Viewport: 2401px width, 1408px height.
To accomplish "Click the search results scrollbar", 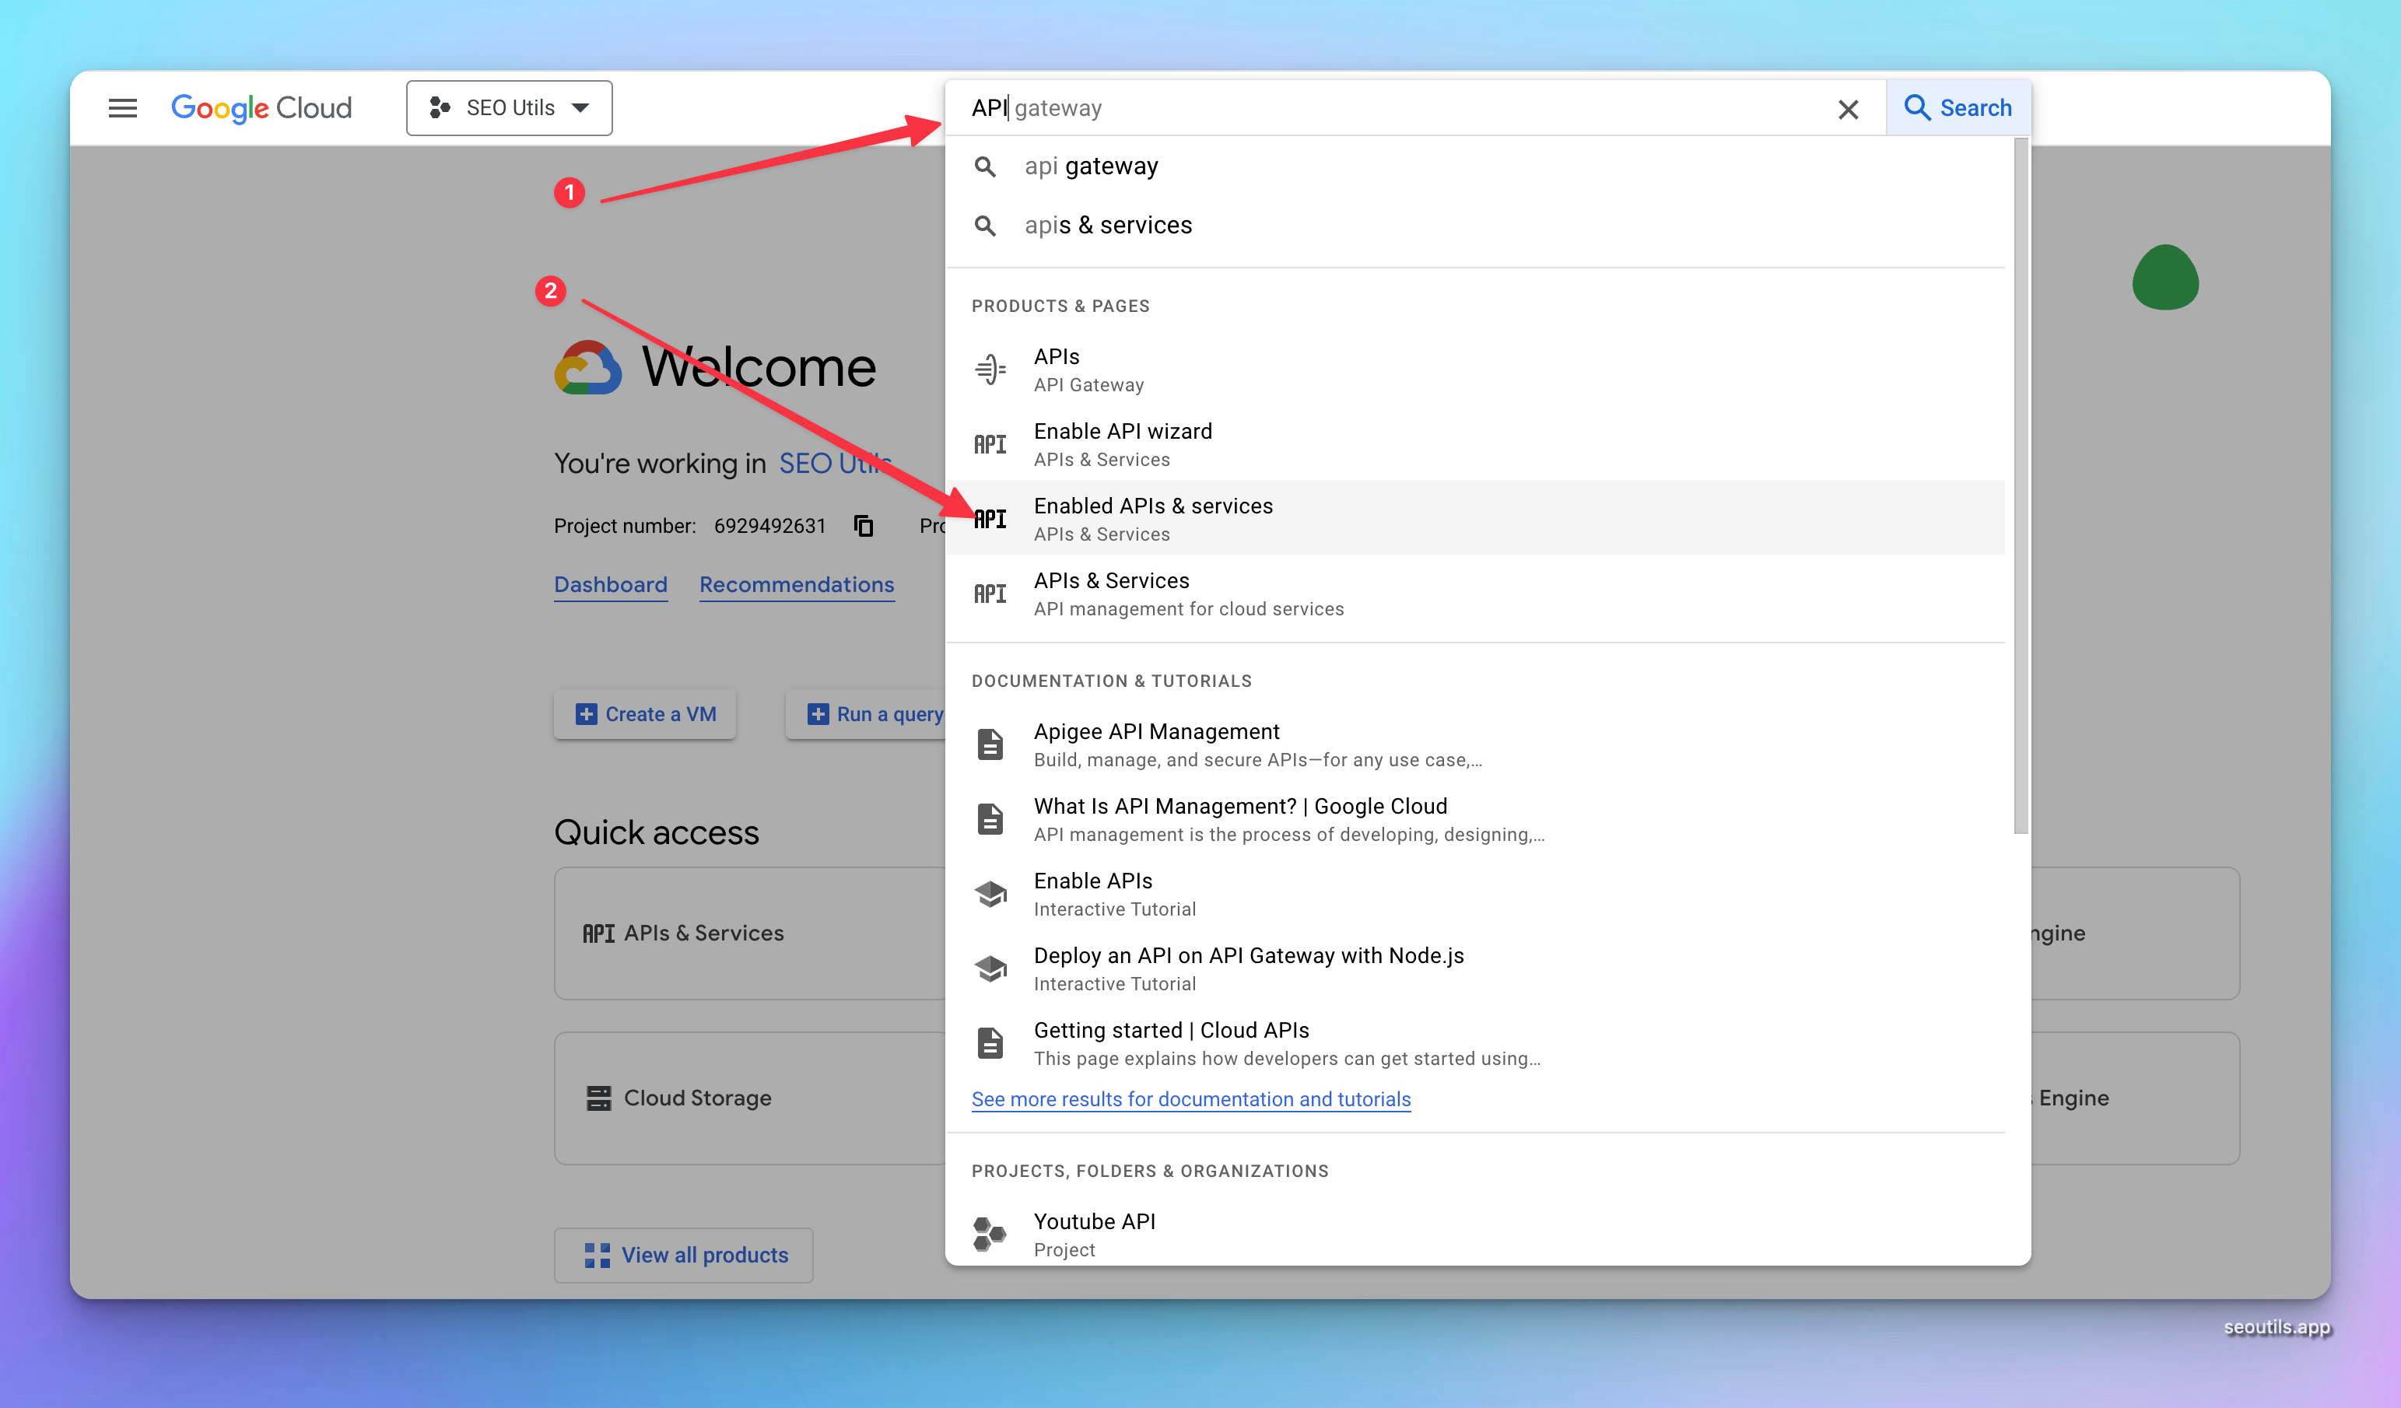I will click(2020, 486).
